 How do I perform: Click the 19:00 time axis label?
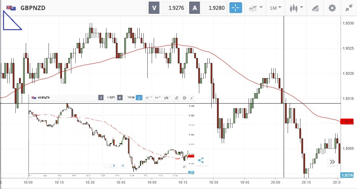click(x=152, y=182)
